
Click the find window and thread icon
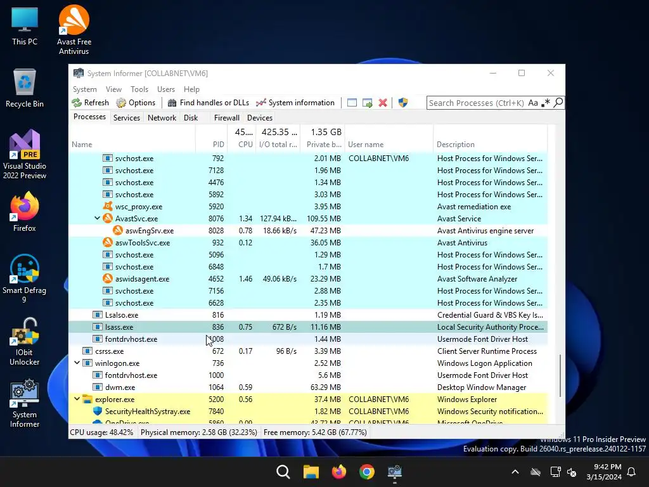[367, 103]
